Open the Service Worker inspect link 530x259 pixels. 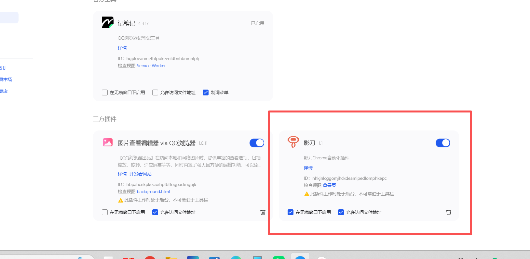[151, 66]
